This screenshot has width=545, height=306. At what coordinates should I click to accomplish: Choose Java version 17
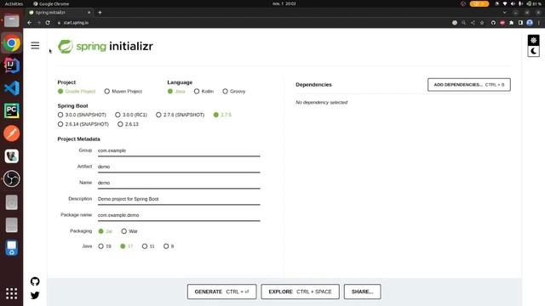[127, 246]
